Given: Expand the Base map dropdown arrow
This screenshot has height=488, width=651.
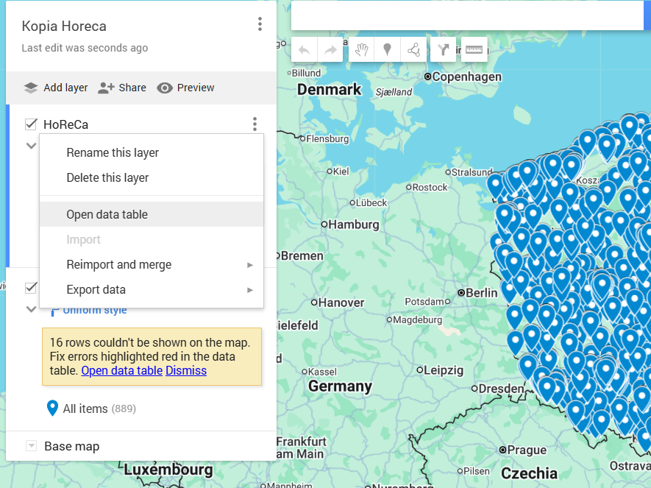Looking at the screenshot, I should [x=31, y=446].
